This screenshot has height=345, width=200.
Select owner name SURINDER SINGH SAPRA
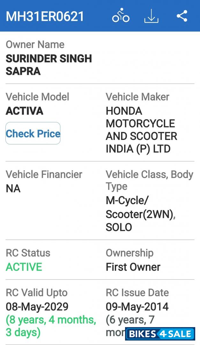pos(49,64)
